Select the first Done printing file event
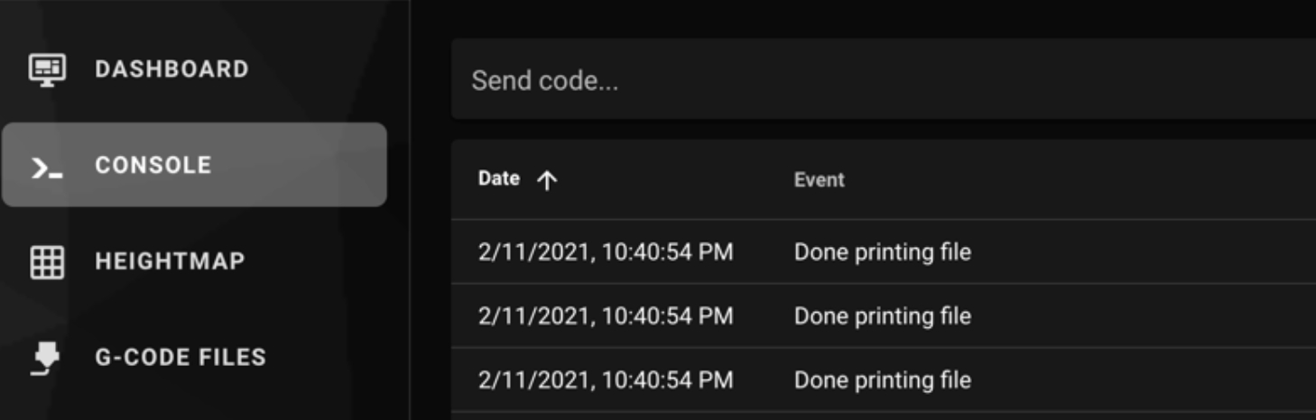This screenshot has width=1316, height=420. pyautogui.click(x=882, y=251)
